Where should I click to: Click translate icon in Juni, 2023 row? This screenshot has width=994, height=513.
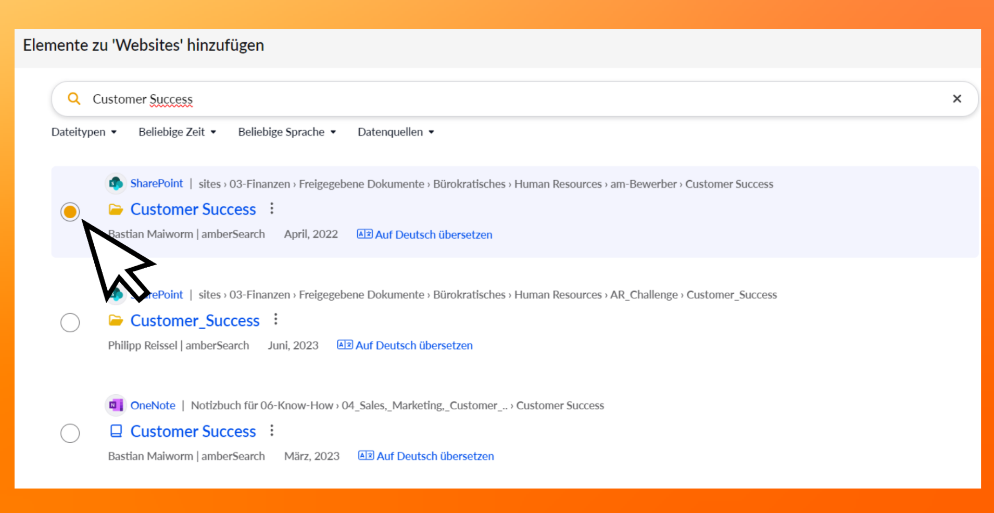point(345,345)
